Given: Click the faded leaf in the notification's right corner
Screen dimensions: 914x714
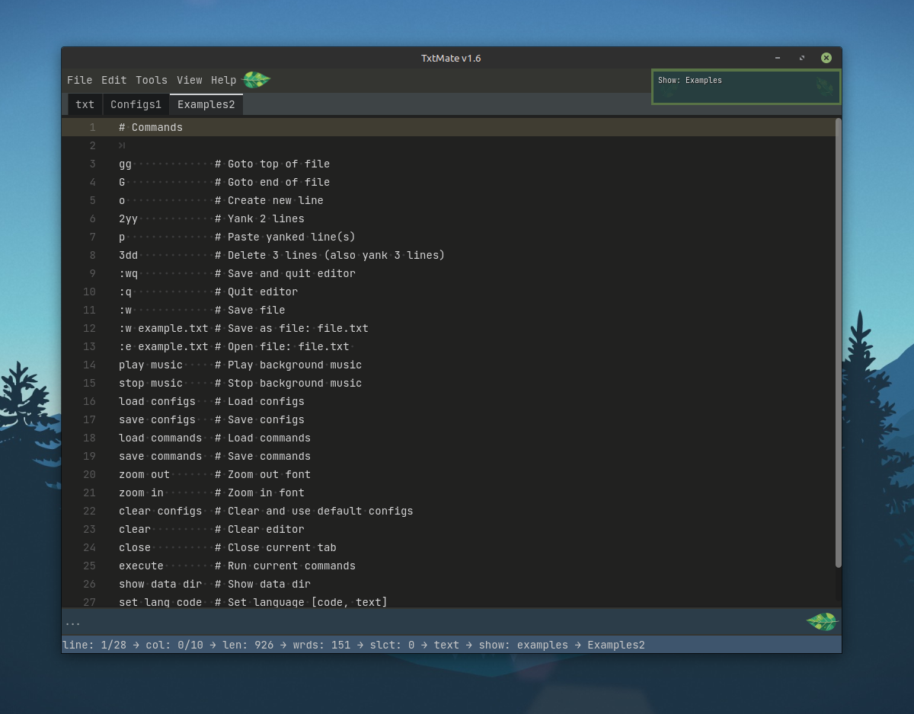Looking at the screenshot, I should [825, 87].
